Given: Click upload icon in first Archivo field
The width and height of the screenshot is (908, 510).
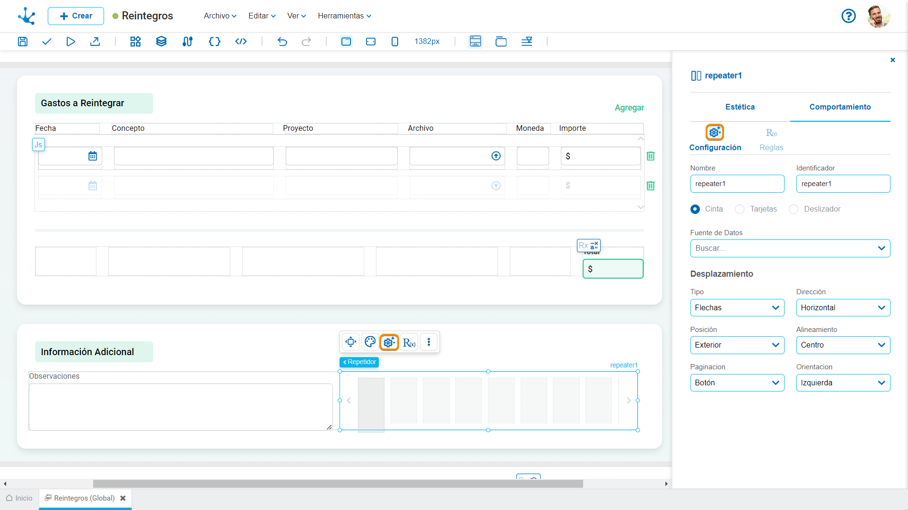Looking at the screenshot, I should point(496,156).
